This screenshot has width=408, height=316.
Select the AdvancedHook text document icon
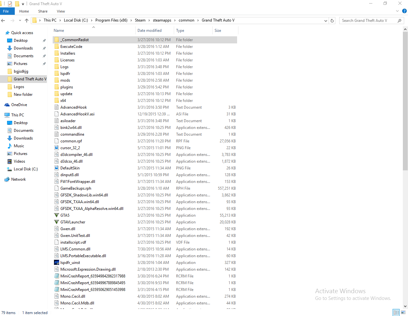(x=57, y=107)
